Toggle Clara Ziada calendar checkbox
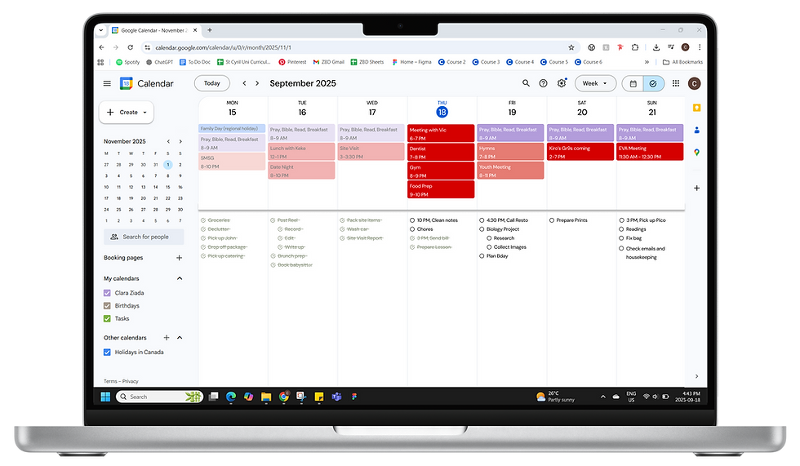 coord(107,293)
